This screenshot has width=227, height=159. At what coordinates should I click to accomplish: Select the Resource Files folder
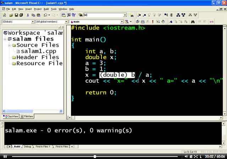point(39,63)
